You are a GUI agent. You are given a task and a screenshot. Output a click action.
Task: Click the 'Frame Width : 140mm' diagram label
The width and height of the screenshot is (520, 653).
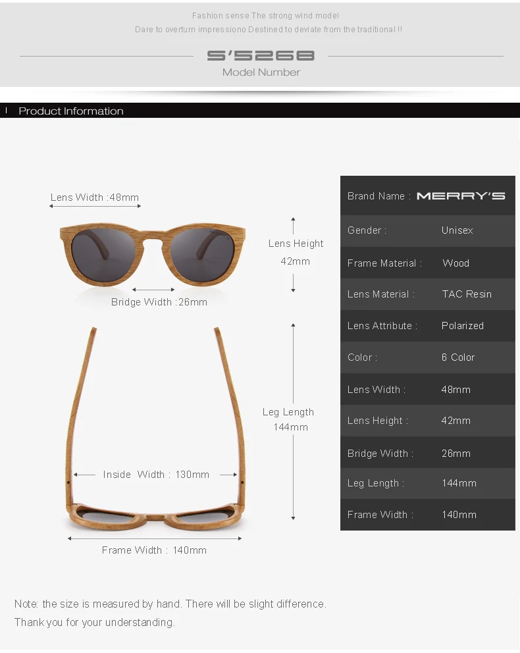coord(154,550)
